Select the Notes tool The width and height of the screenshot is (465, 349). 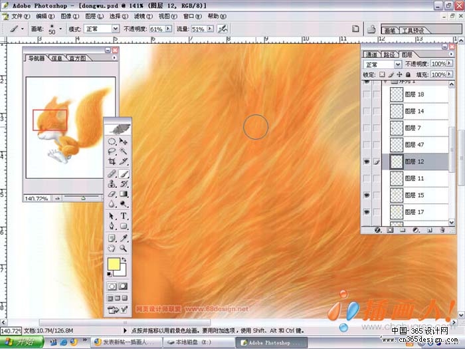coord(112,238)
